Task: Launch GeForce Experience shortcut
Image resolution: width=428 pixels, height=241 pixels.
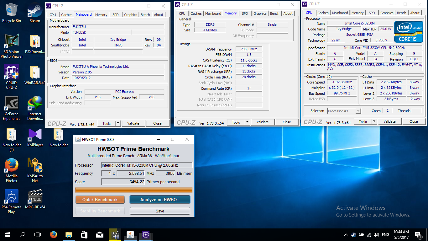Action: pyautogui.click(x=12, y=108)
